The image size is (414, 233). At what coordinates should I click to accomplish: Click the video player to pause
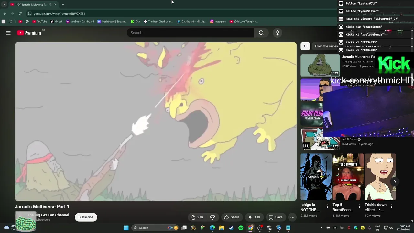pyautogui.click(x=156, y=121)
